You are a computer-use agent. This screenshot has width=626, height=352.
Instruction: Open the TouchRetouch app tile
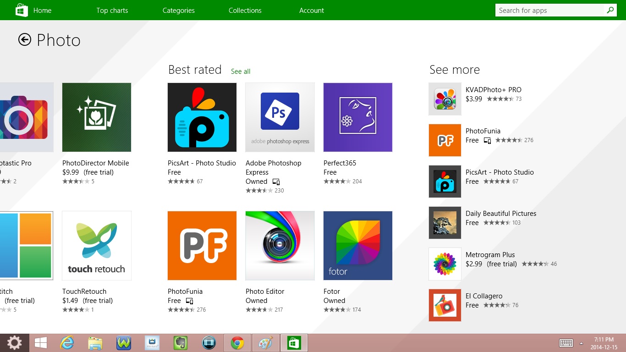click(x=97, y=246)
